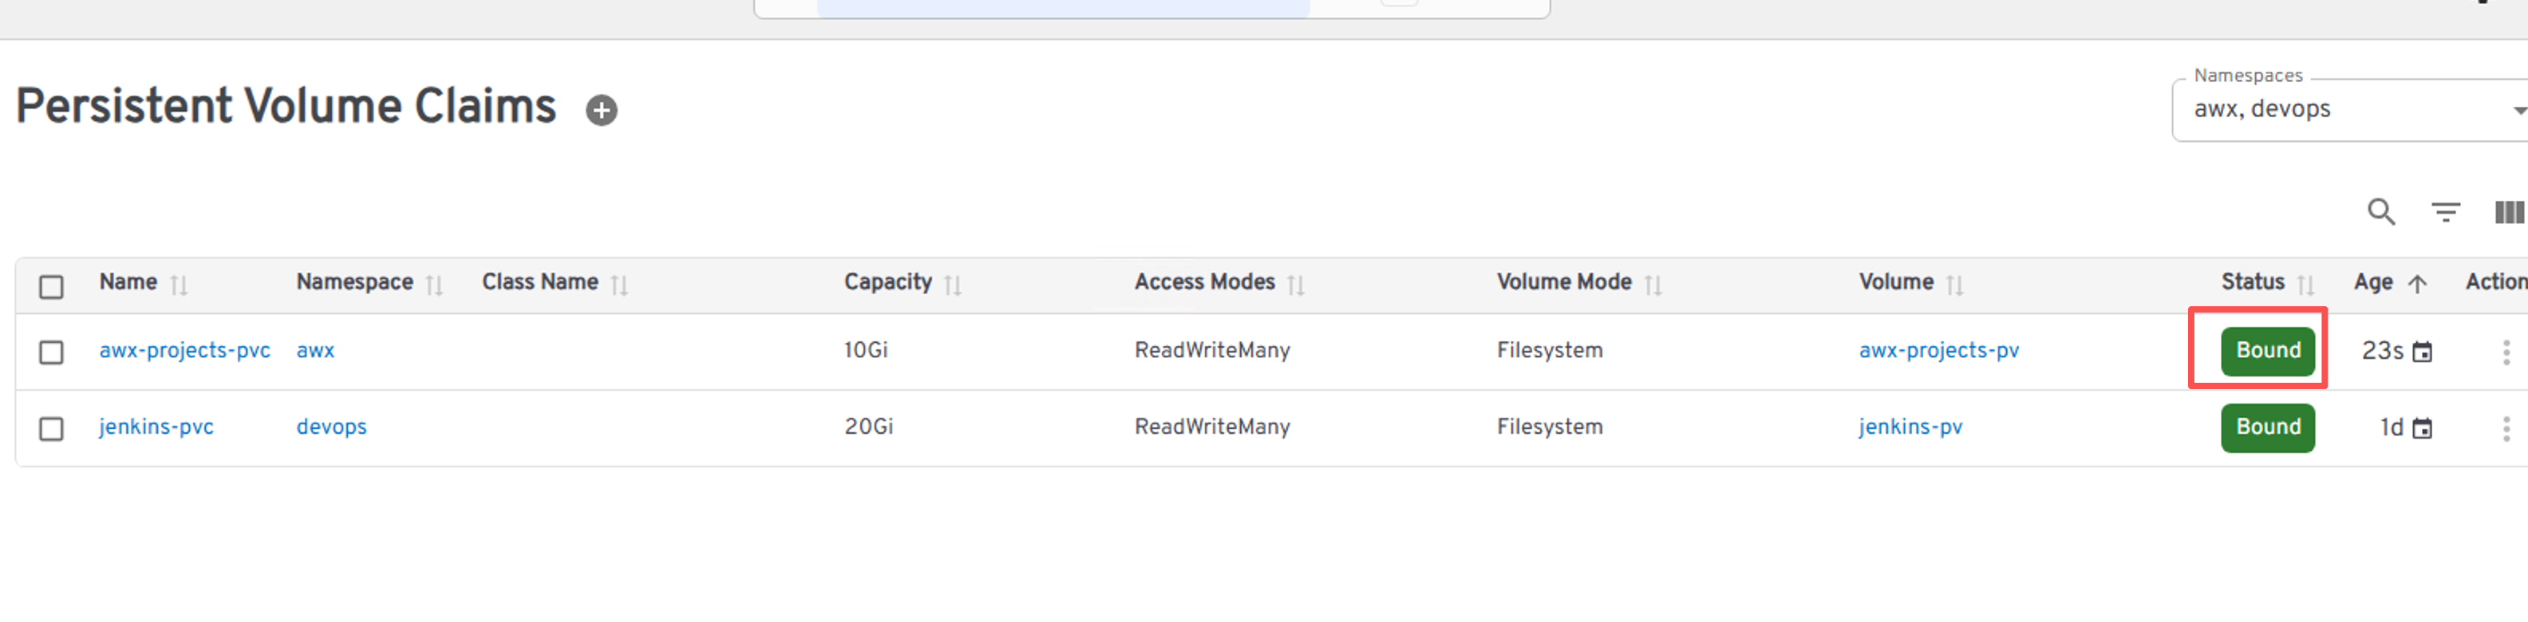
Task: Open the jenkins-pv volume link
Action: [1910, 427]
